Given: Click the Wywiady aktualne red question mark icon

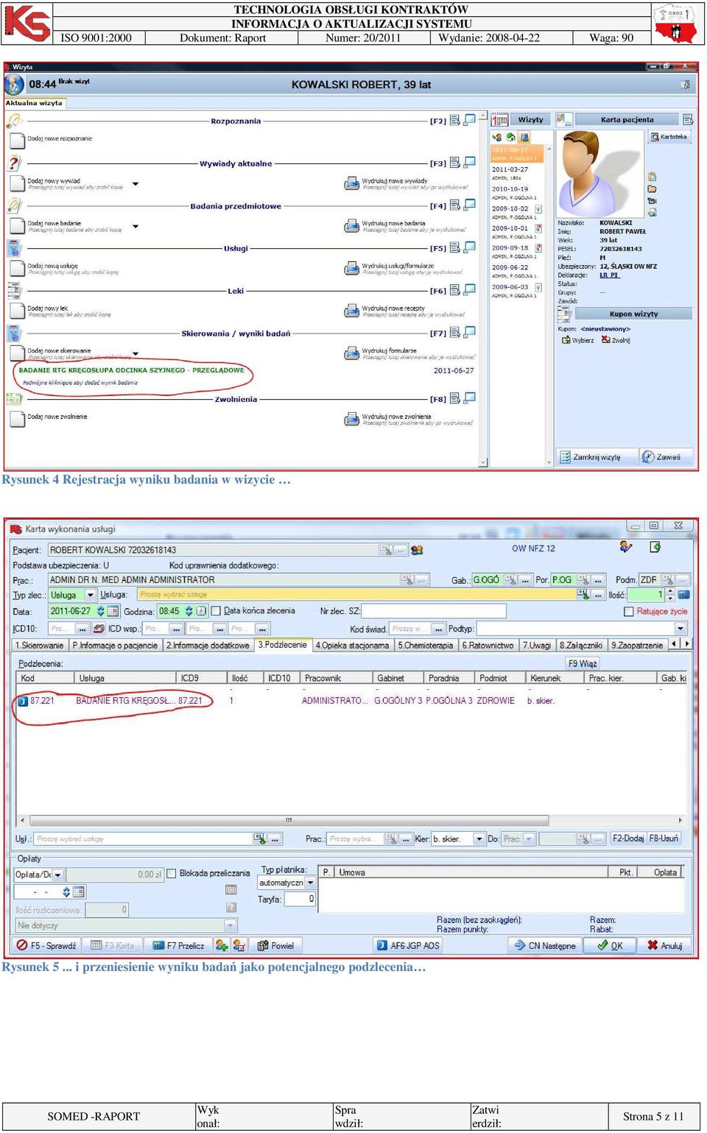Looking at the screenshot, I should click(14, 163).
